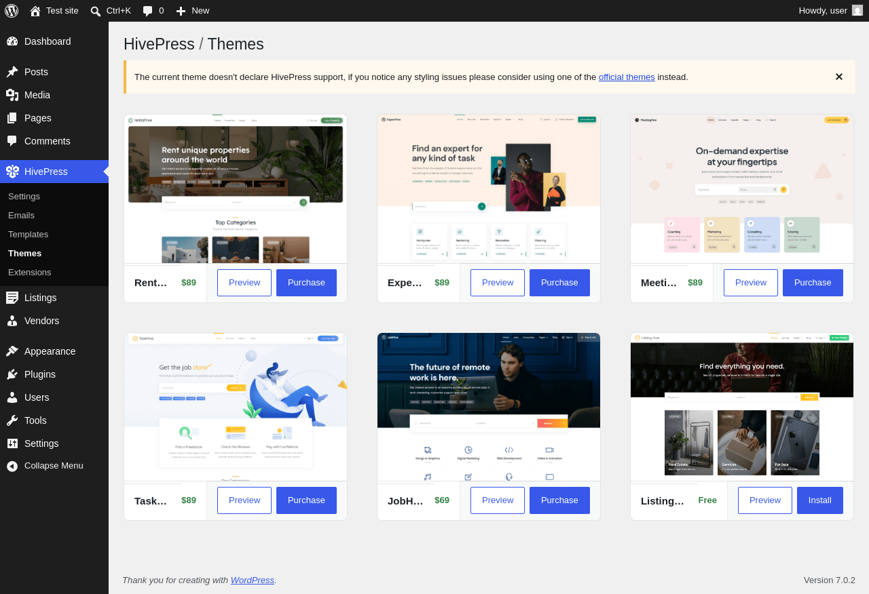The width and height of the screenshot is (869, 594).
Task: Click the Listings icon in sidebar
Action: tap(12, 298)
